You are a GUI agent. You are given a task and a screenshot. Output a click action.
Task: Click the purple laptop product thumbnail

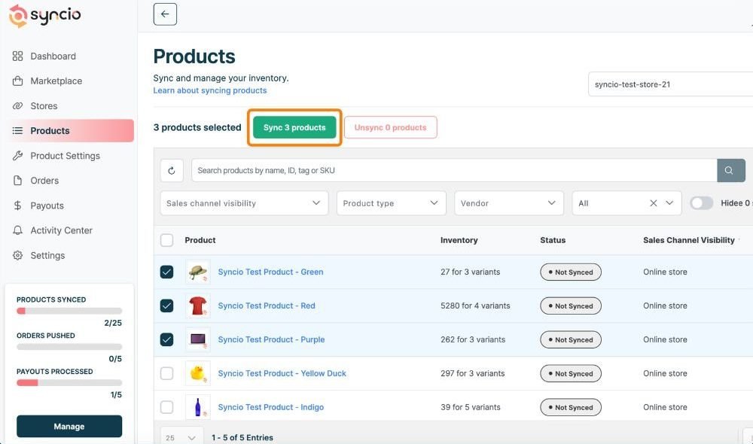(198, 339)
